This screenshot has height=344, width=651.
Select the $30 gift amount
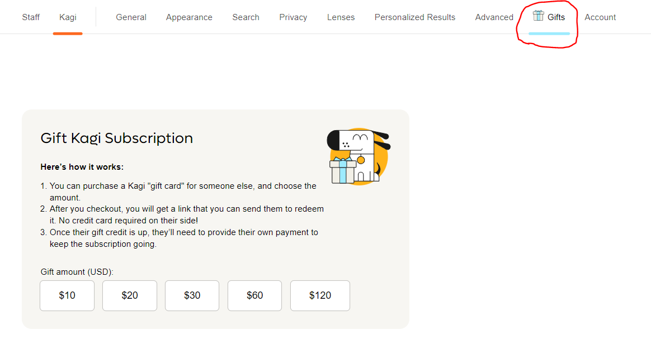(192, 295)
